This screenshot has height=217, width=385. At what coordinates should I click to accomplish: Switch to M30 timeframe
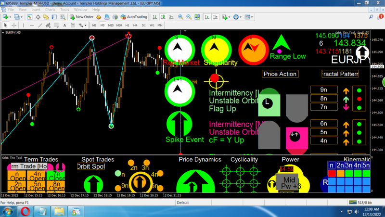click(x=119, y=26)
